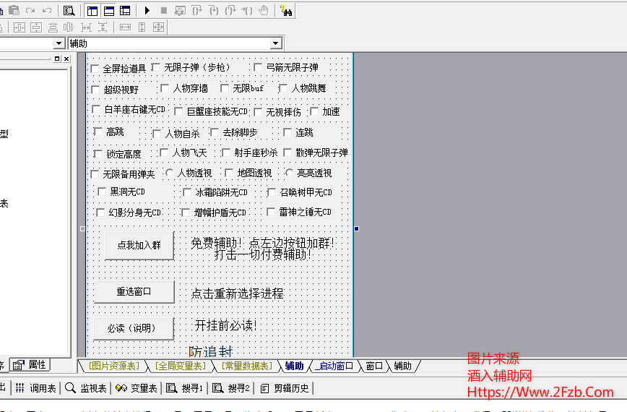Image resolution: width=627 pixels, height=412 pixels.
Task: Tick the 雷神之锤无CD checkbox
Action: 272,212
